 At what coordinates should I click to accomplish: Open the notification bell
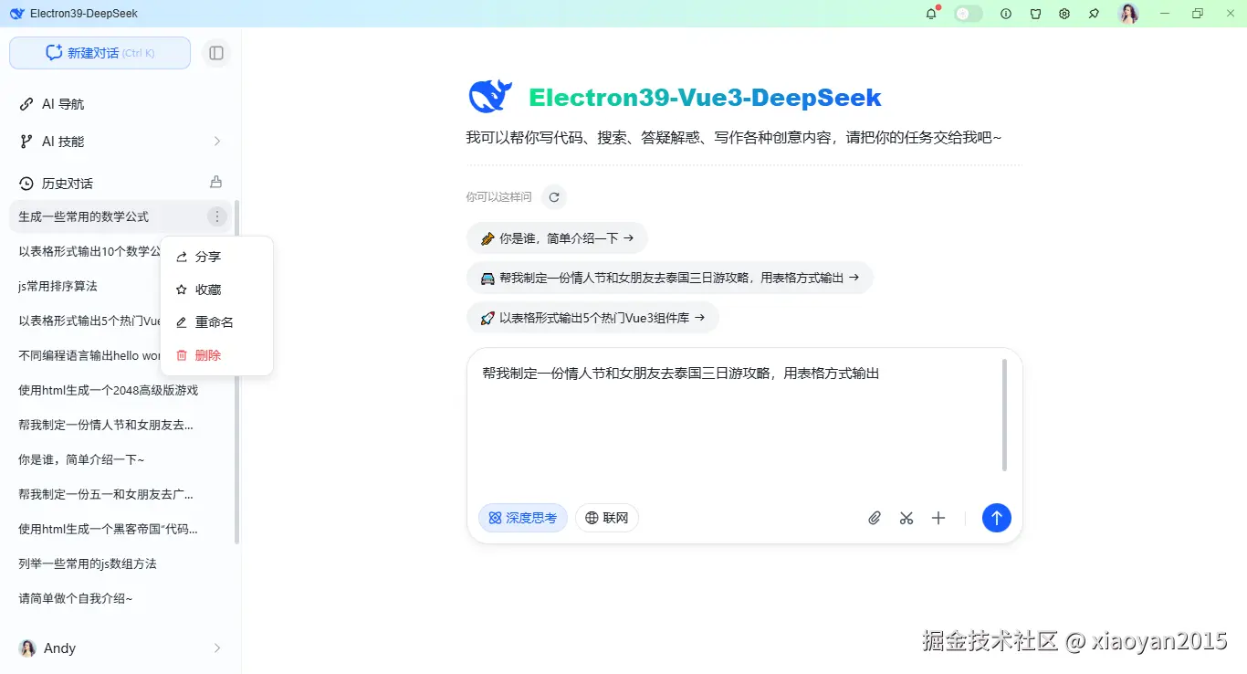click(930, 13)
